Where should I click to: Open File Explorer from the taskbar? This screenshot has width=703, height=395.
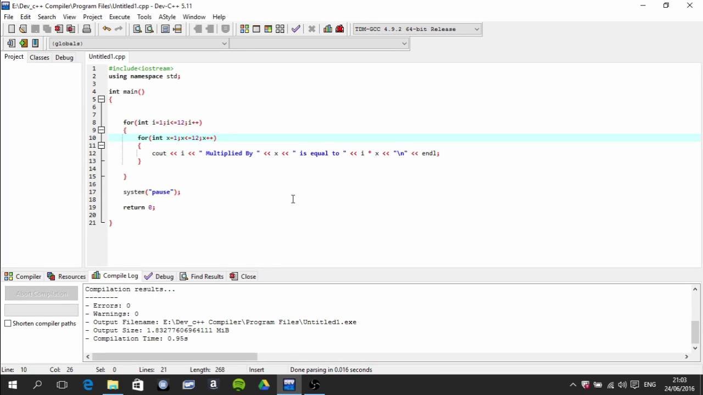pyautogui.click(x=113, y=385)
